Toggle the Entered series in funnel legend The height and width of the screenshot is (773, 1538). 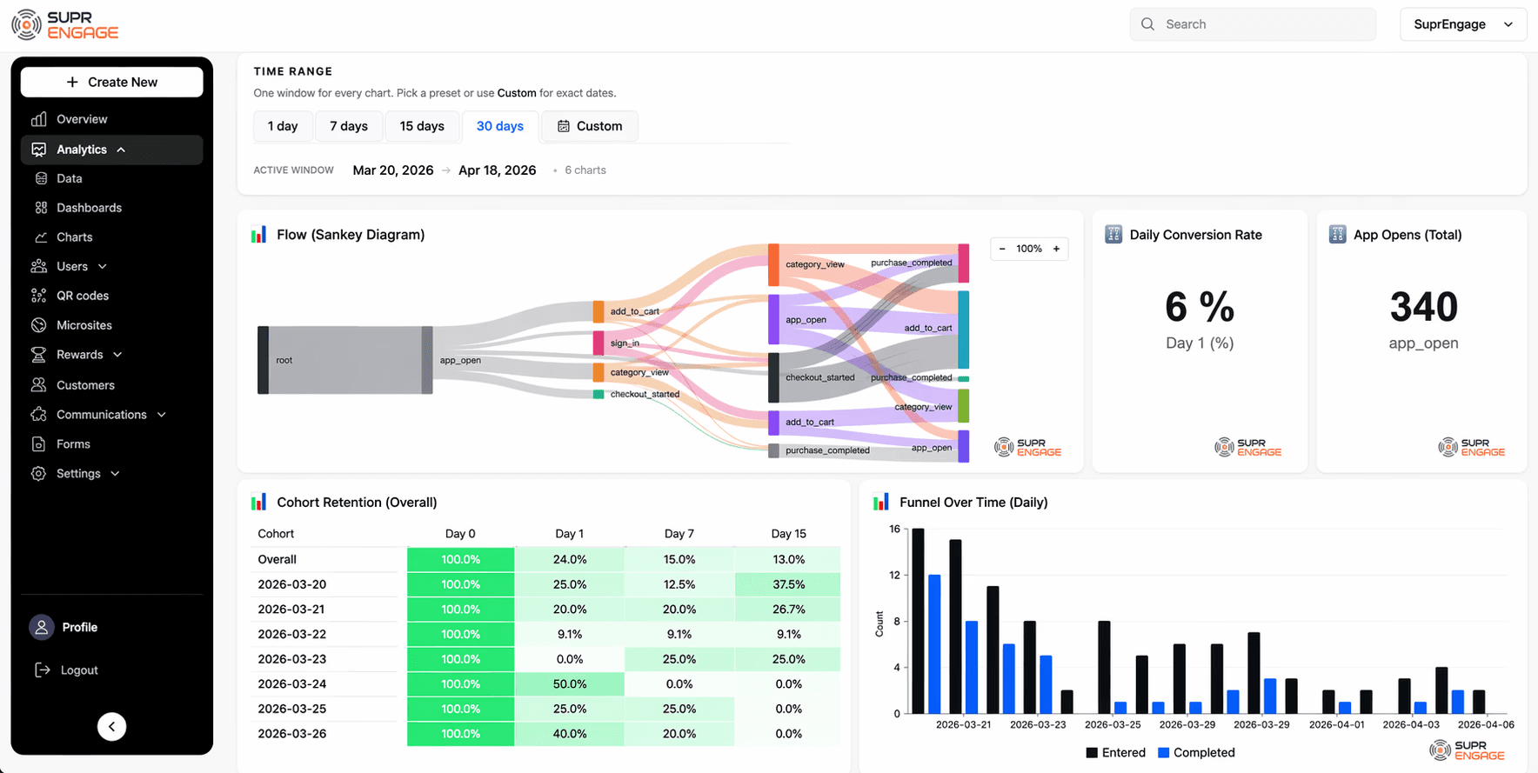pos(1116,752)
